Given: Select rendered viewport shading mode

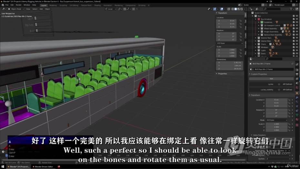Looking at the screenshot, I should (x=242, y=9).
